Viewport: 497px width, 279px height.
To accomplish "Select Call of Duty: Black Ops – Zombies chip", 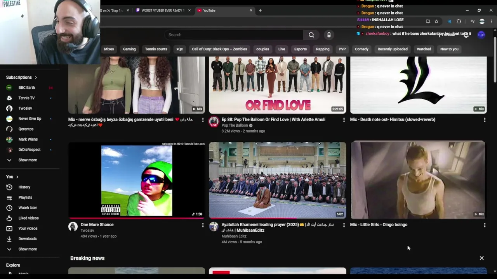I will (x=219, y=49).
